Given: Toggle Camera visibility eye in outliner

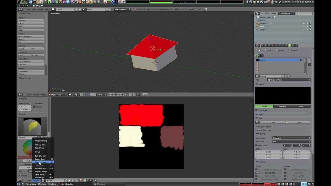Looking at the screenshot, I should (x=304, y=24).
